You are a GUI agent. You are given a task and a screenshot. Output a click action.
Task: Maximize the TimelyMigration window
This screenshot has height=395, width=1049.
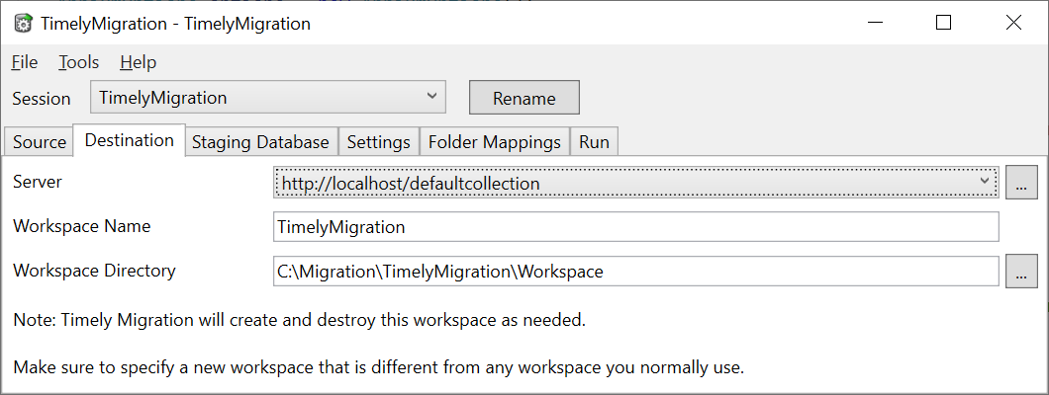coord(943,23)
